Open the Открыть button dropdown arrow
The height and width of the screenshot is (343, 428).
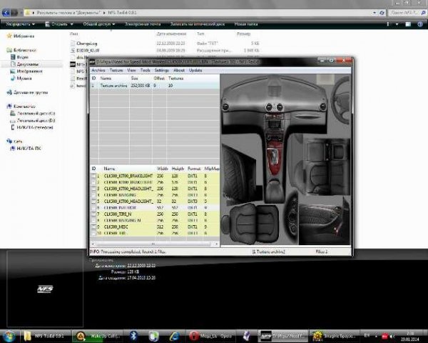click(72, 24)
